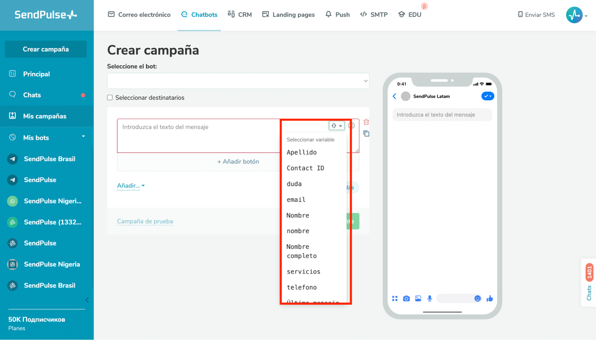
Task: Click the Crear campaña button
Action: tap(46, 49)
